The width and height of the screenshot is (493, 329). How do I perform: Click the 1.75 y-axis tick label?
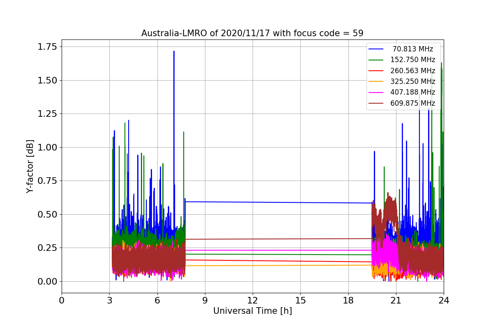point(47,46)
